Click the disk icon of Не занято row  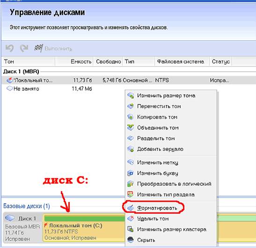pyautogui.click(x=10, y=89)
